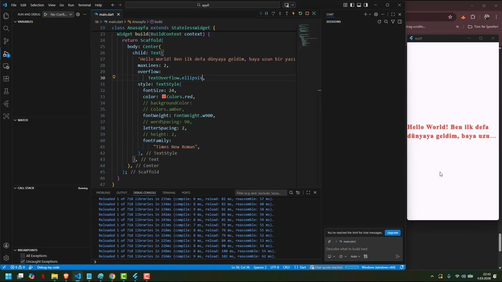Open the Terminal menu
502x282 pixels.
click(x=84, y=5)
